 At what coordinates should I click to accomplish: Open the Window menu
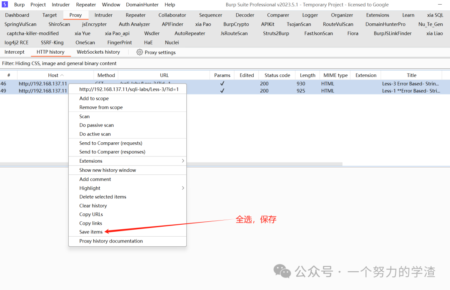click(x=111, y=5)
